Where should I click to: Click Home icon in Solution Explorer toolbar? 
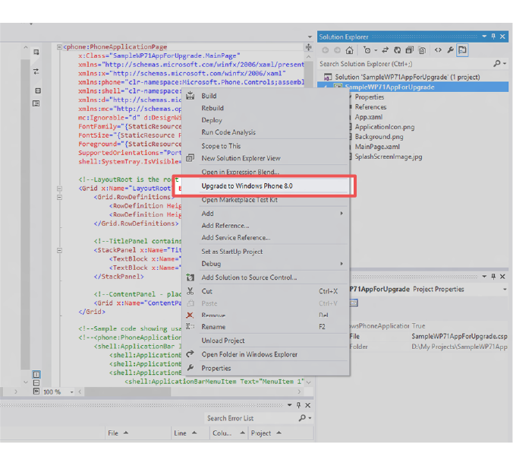pyautogui.click(x=349, y=50)
